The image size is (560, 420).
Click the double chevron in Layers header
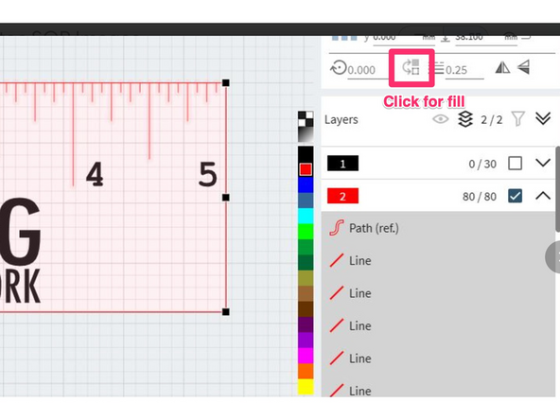click(543, 118)
